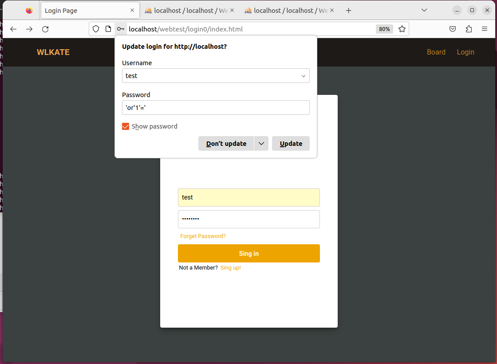The width and height of the screenshot is (497, 364).
Task: Click the 'Not a Member?' text
Action: point(198,268)
